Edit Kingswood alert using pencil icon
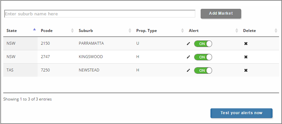 (188, 57)
